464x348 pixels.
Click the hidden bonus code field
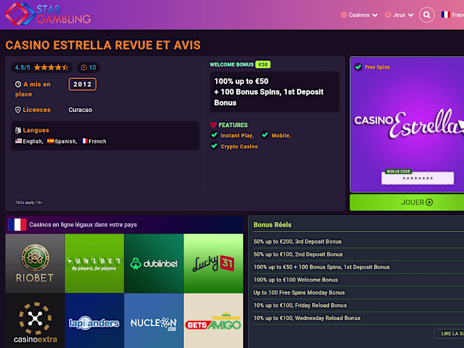click(418, 178)
